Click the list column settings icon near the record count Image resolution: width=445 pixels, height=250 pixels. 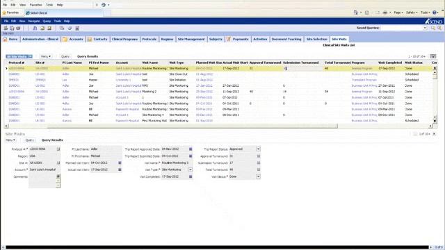pos(432,56)
